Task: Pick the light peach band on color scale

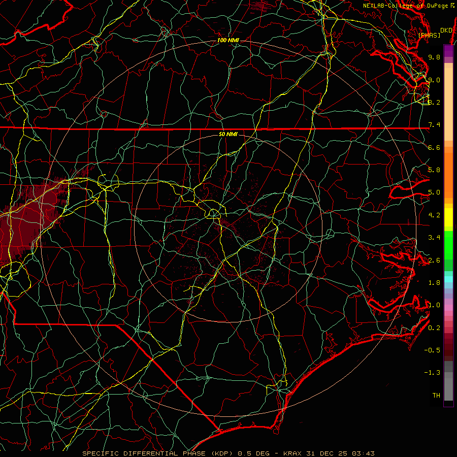Action: tap(448, 104)
